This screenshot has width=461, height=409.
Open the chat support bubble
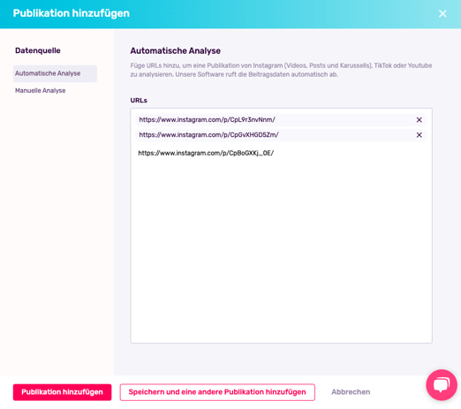tap(442, 385)
